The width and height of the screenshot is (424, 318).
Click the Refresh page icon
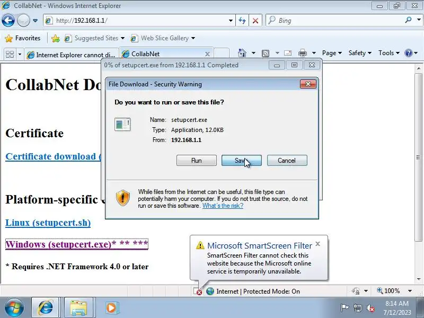click(x=242, y=21)
